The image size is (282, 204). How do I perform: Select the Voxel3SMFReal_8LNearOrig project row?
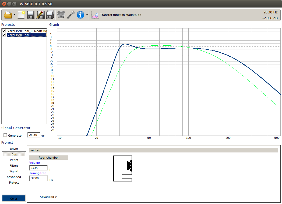click(27, 31)
